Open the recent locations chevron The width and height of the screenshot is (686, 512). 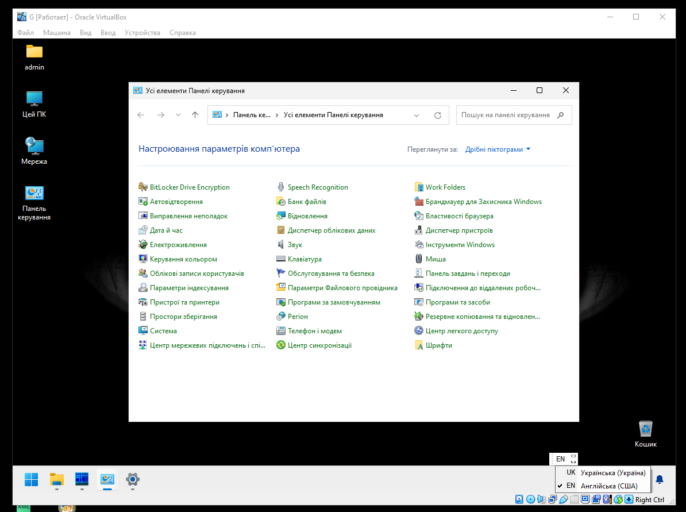(x=178, y=115)
